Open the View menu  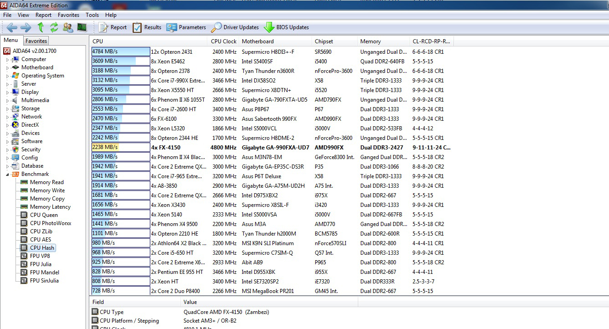23,15
